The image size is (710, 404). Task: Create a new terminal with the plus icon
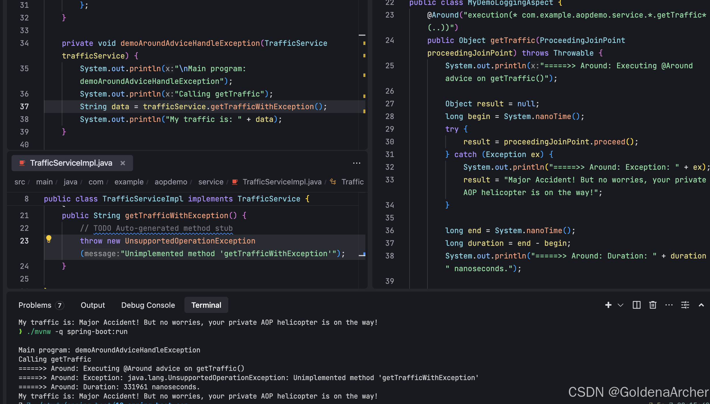tap(608, 305)
